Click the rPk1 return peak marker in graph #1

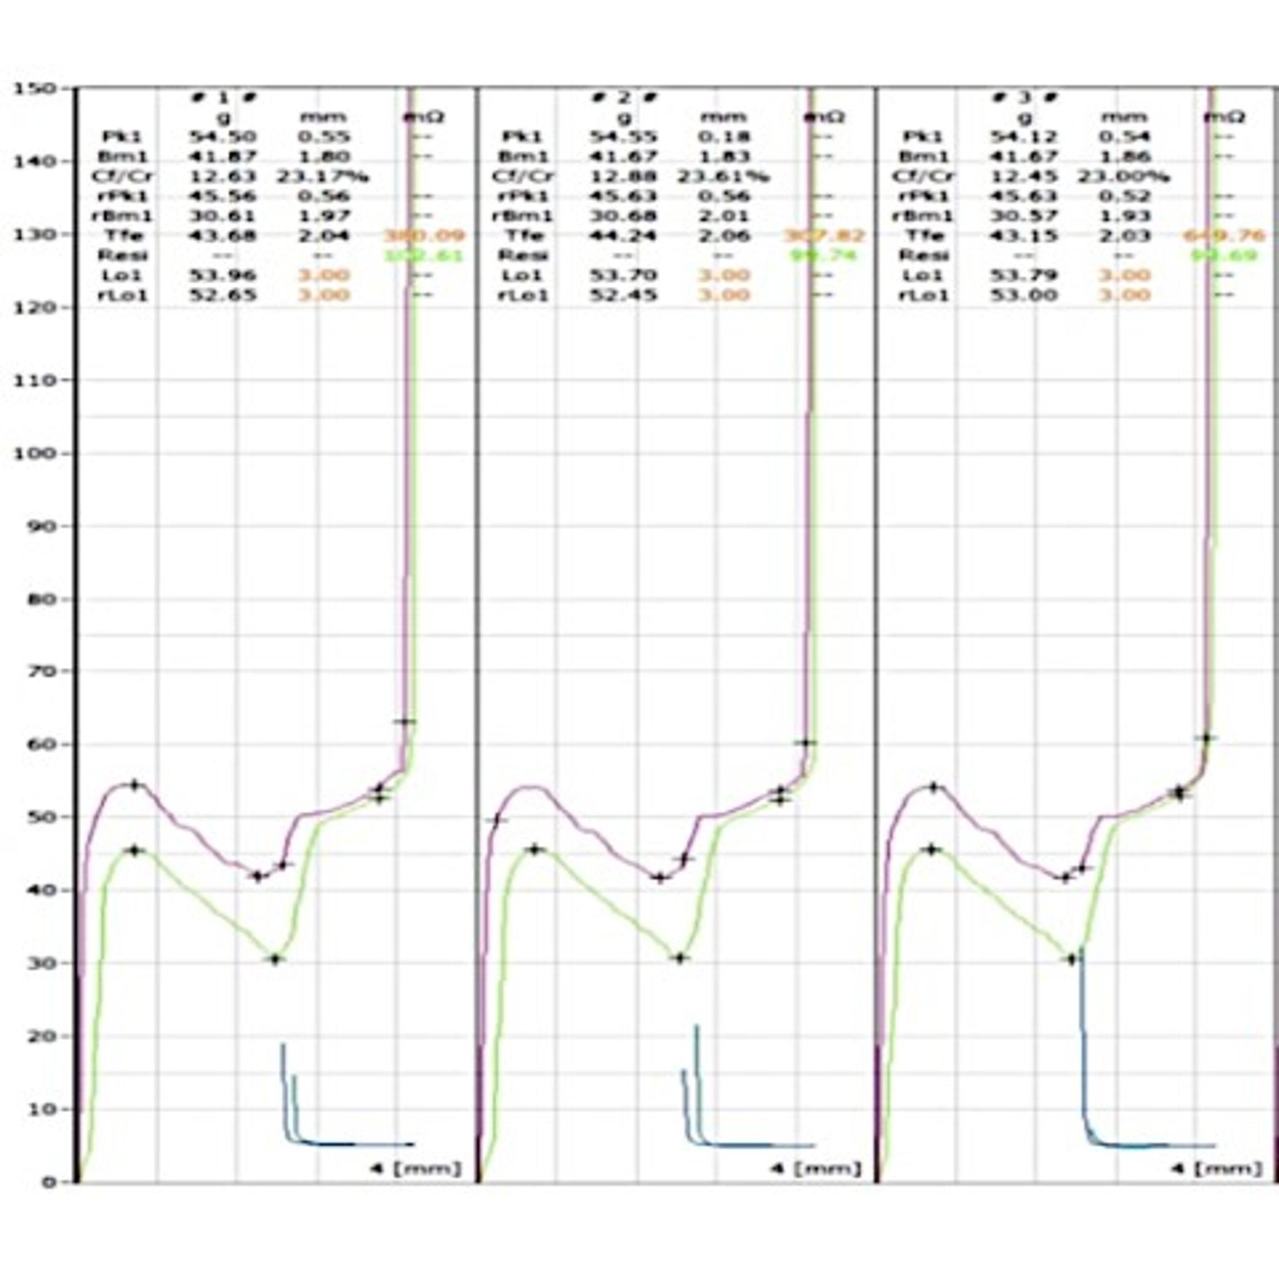click(x=135, y=850)
